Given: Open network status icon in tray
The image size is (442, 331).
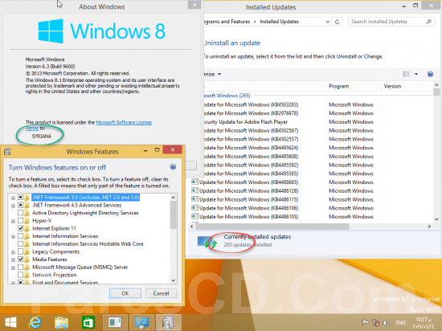Looking at the screenshot, I should 376,322.
